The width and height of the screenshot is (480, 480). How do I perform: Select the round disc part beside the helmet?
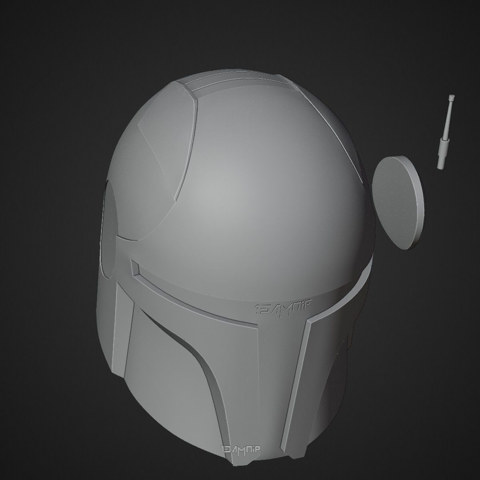(398, 202)
